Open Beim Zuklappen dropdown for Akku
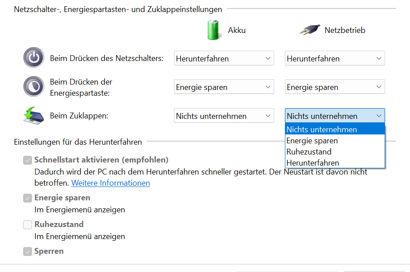 tap(224, 116)
